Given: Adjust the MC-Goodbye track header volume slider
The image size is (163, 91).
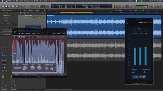Looking at the screenshot, I should [37, 17].
